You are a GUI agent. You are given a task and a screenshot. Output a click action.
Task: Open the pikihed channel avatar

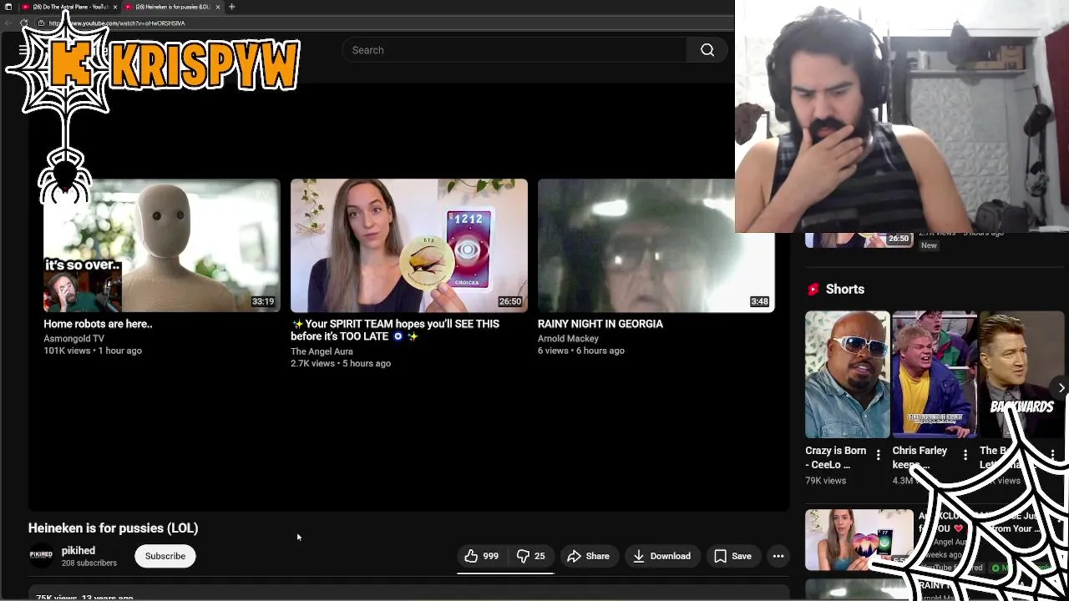[41, 556]
